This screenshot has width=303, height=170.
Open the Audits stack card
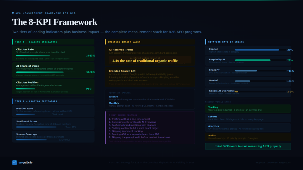248,137
